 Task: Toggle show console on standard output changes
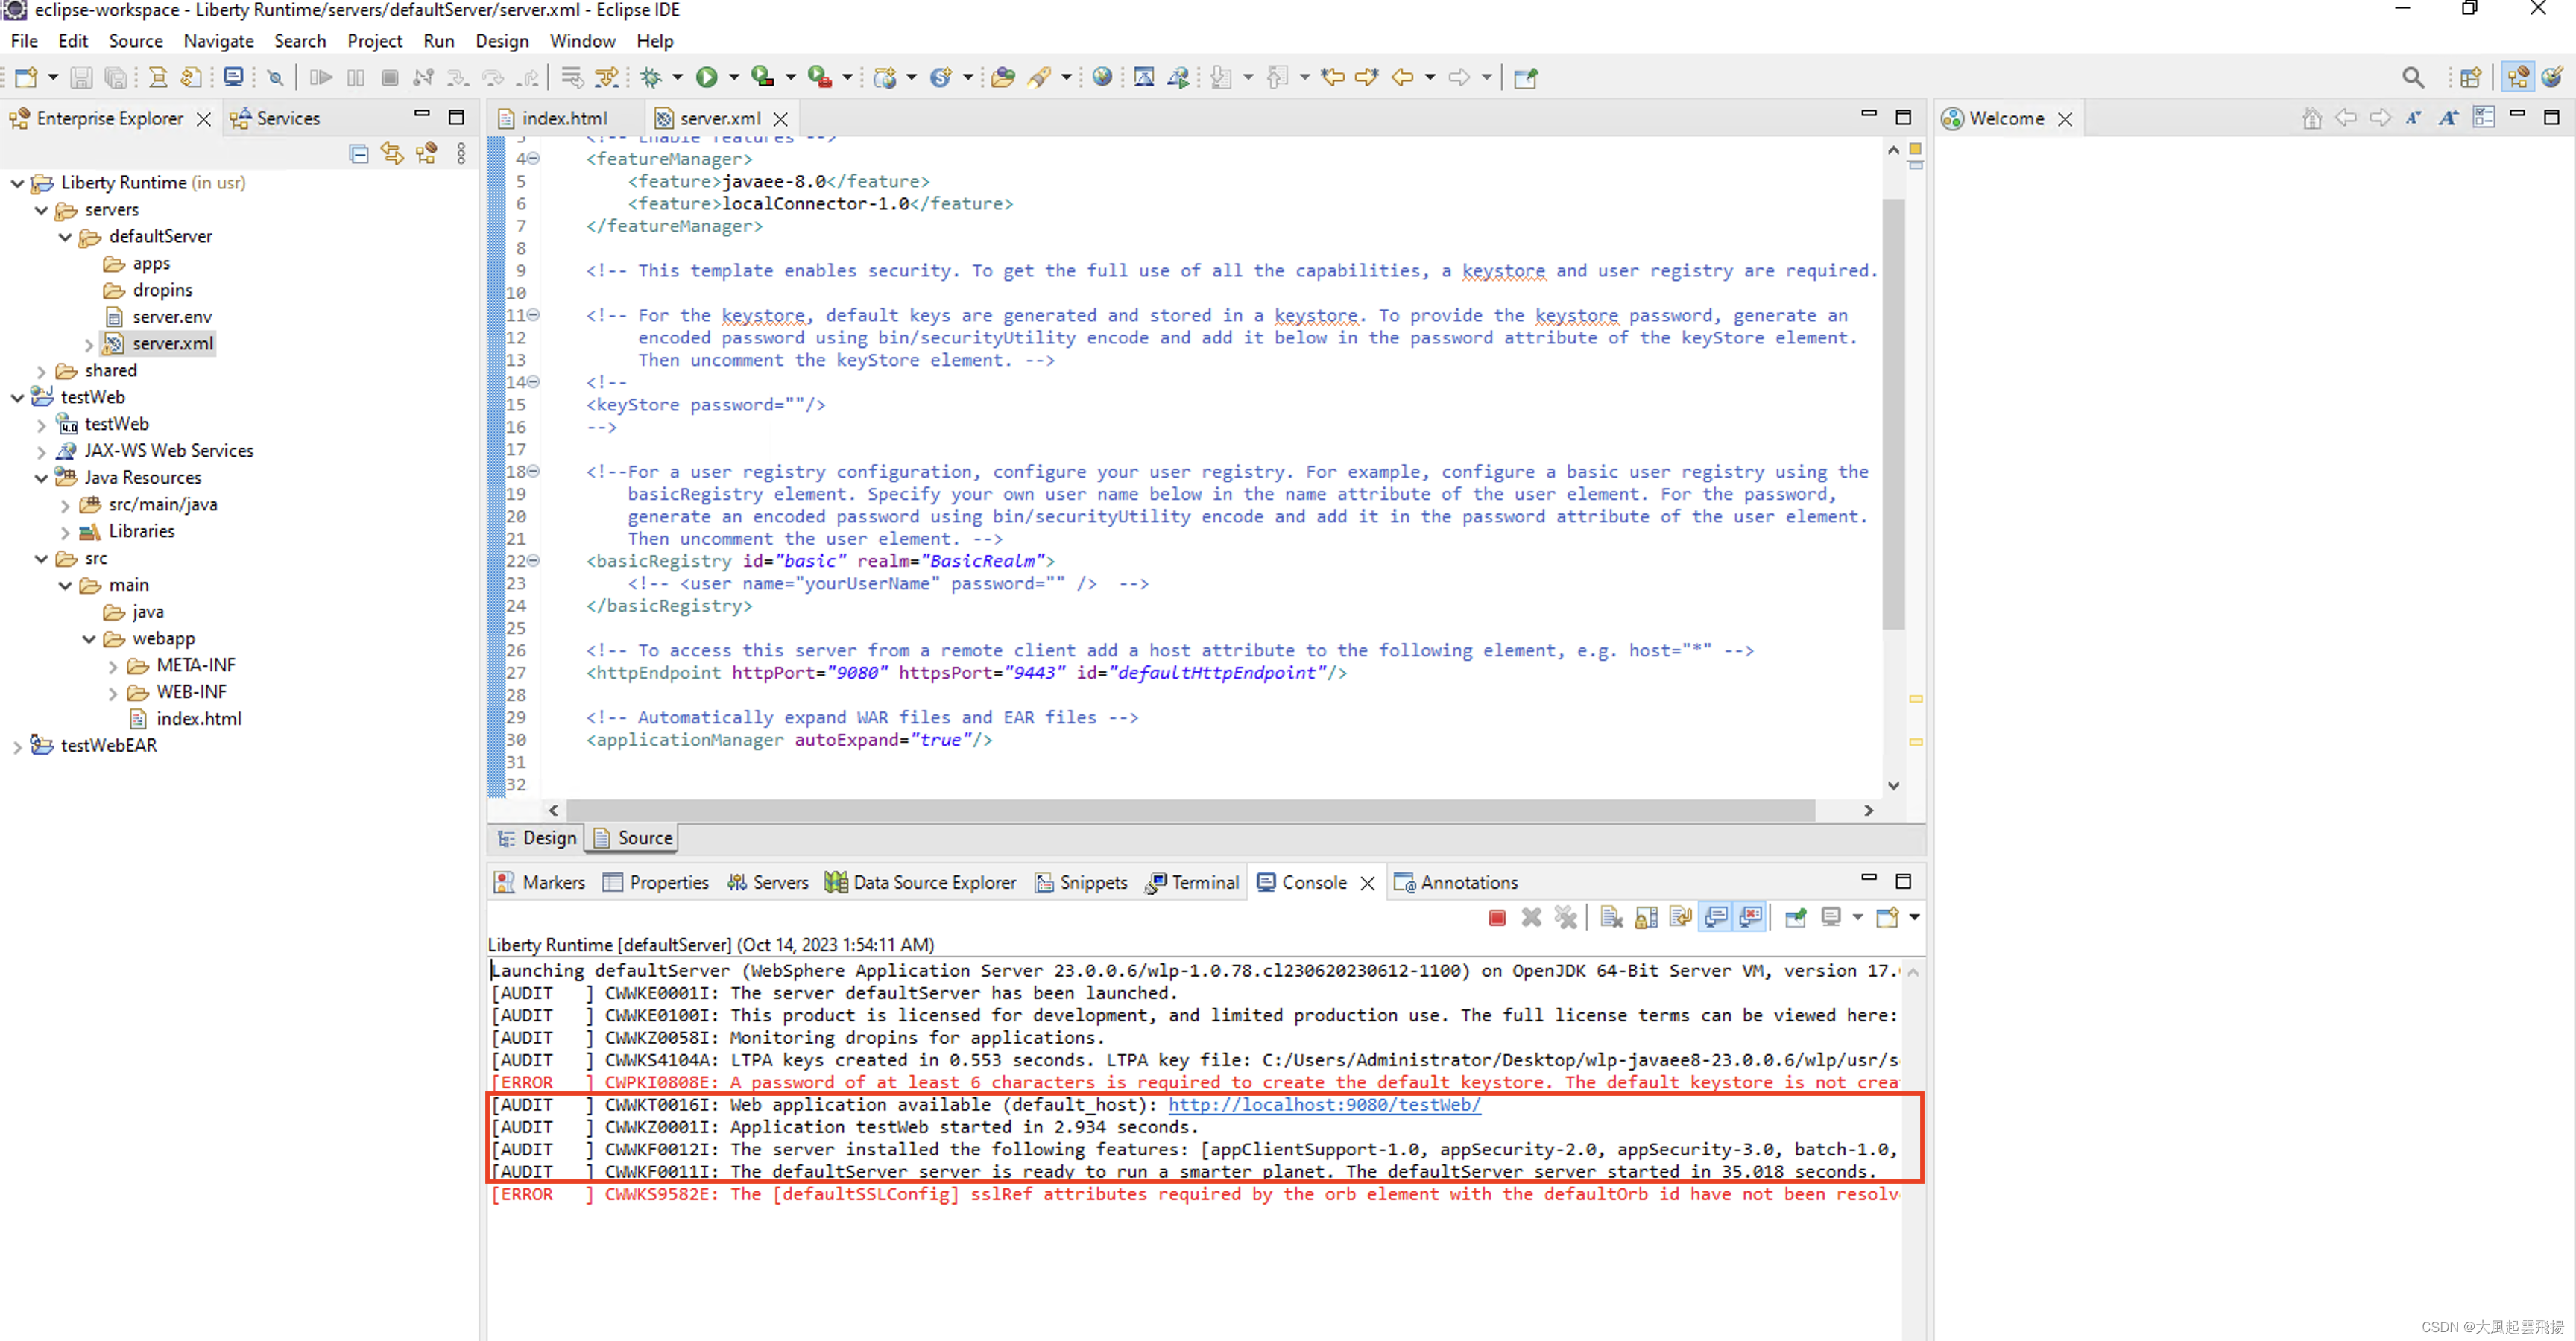(1716, 917)
